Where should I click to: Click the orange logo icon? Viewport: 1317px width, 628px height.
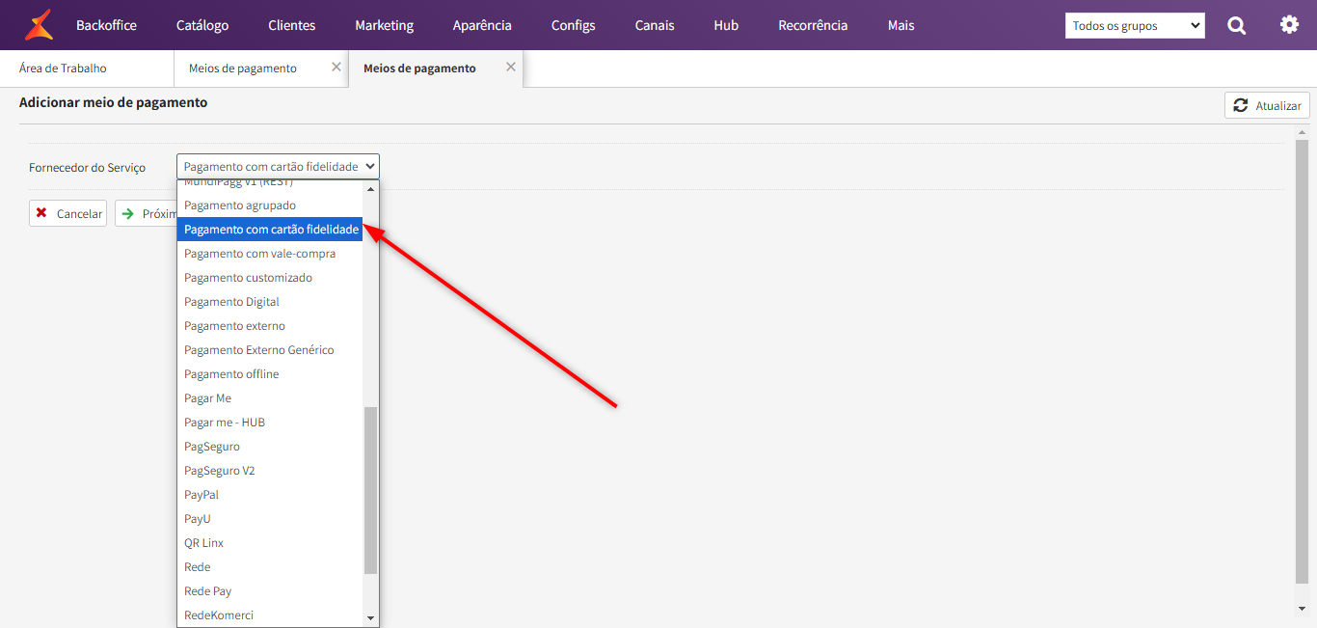(x=39, y=24)
